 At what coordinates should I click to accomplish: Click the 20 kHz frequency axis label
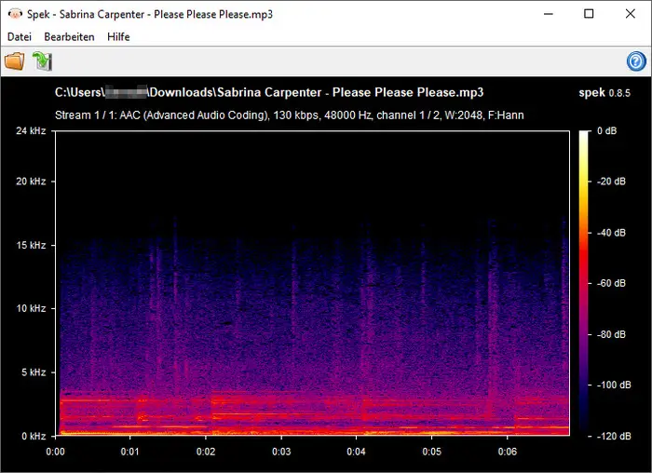click(x=31, y=182)
